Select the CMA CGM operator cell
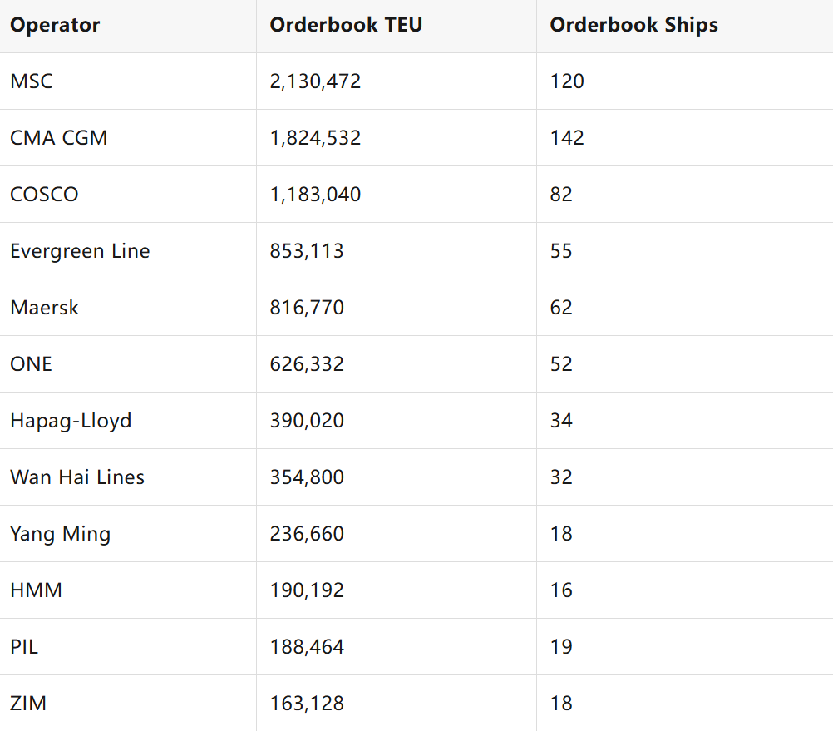Screen dimensions: 833x731 click(59, 138)
